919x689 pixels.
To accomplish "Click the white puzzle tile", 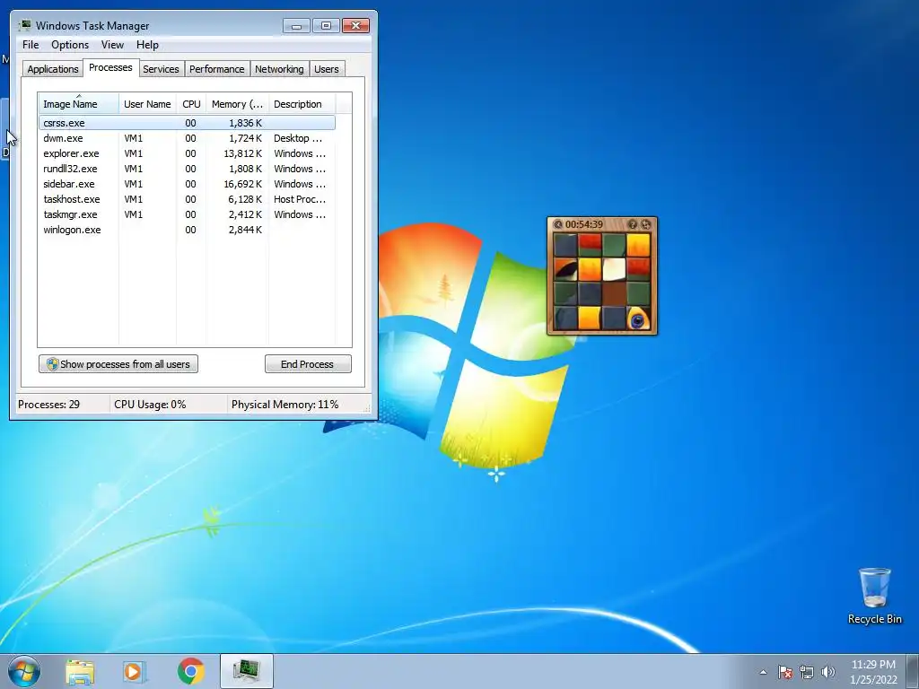I will 614,270.
